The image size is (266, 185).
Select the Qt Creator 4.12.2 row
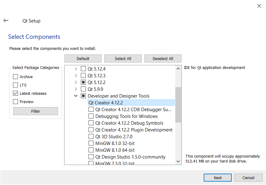tap(131, 103)
